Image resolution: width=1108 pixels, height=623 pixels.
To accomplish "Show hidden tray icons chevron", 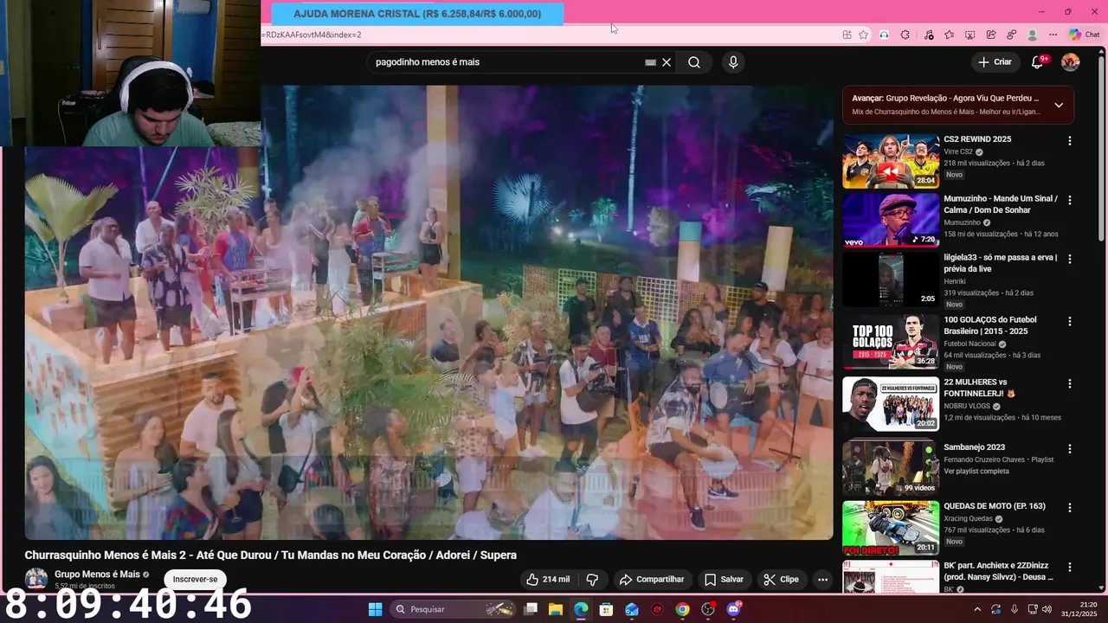I will coord(977,609).
